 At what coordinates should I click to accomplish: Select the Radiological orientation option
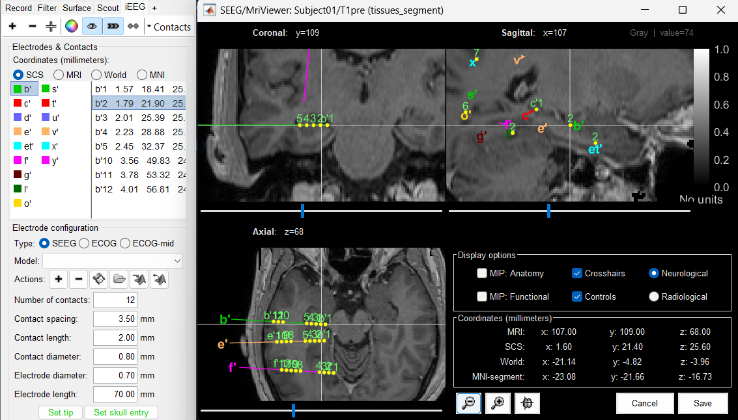pyautogui.click(x=655, y=297)
